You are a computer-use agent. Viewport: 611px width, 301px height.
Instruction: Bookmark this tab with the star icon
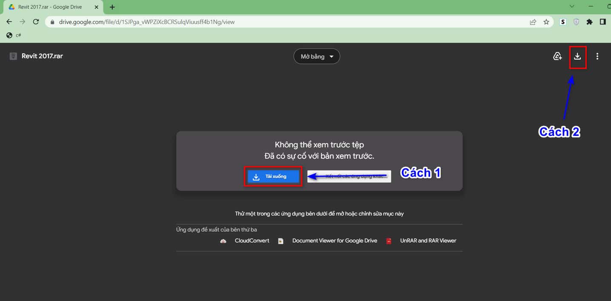pos(546,22)
